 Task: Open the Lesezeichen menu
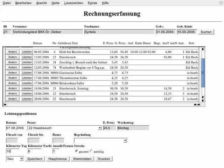pos(73,3)
